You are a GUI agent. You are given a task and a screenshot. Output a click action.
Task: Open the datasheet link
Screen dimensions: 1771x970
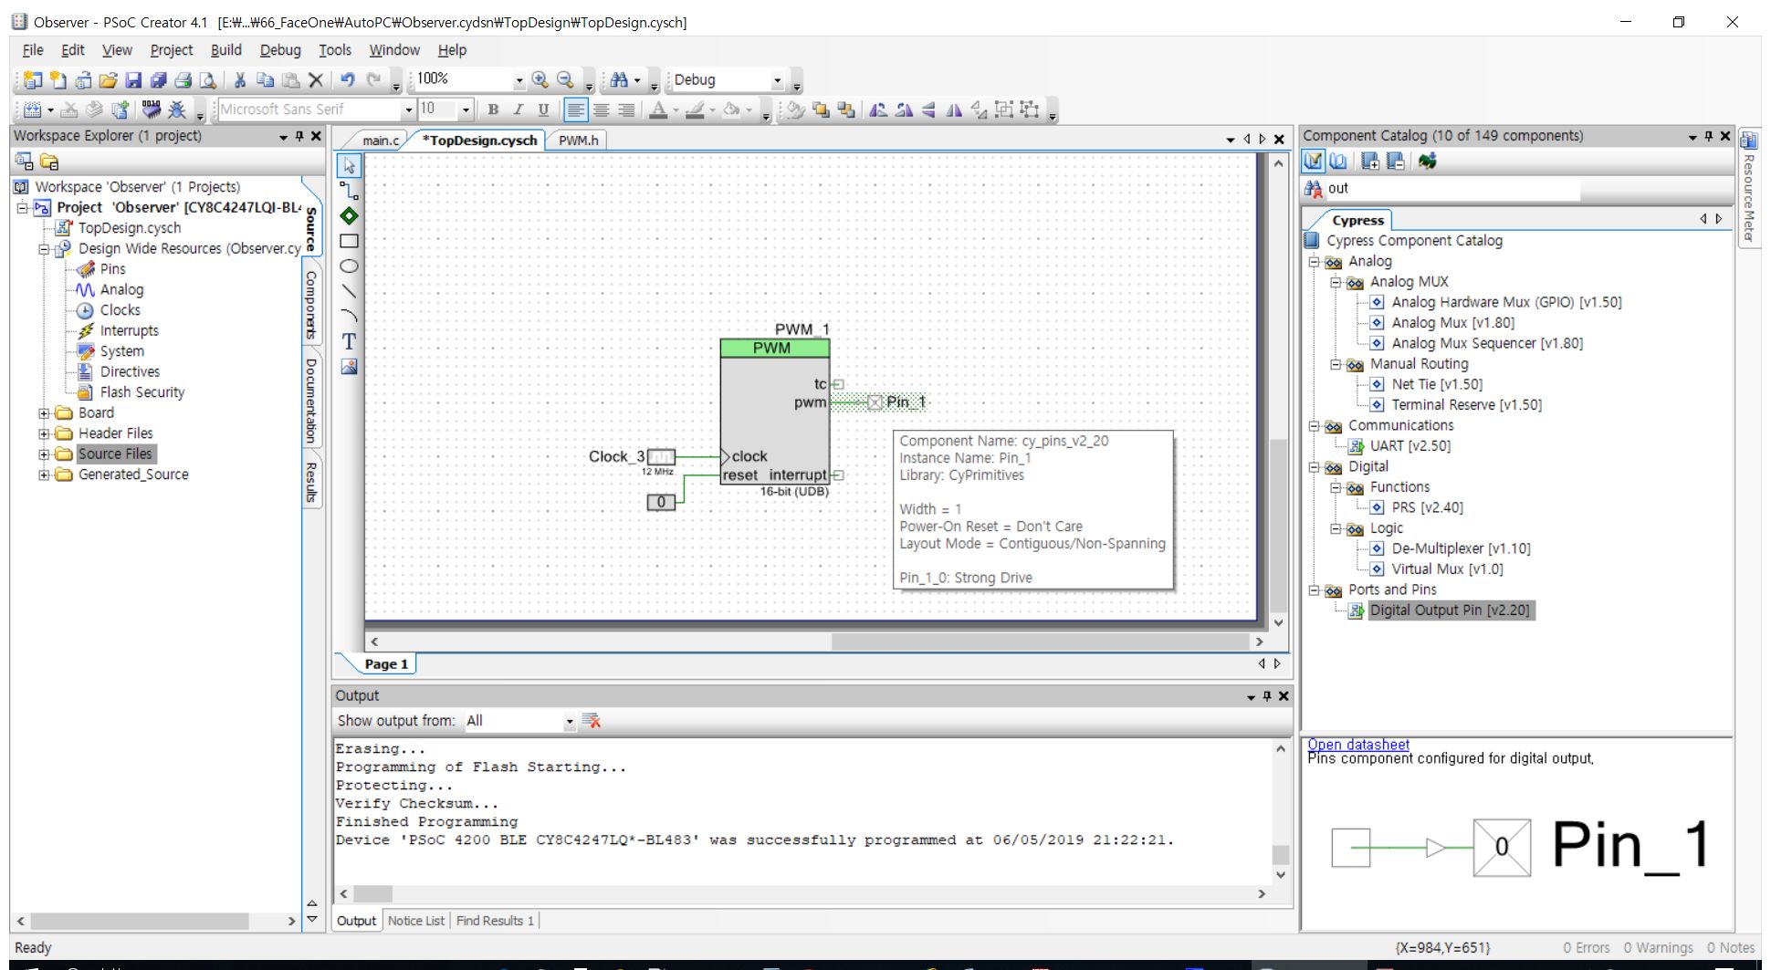(x=1358, y=745)
